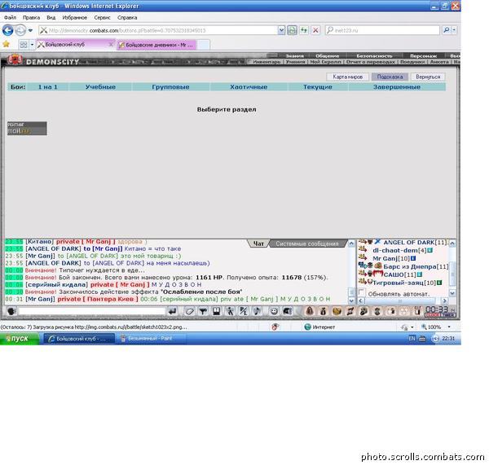This screenshot has height=465, width=489.
Task: Click the Подсказка button
Action: [390, 77]
